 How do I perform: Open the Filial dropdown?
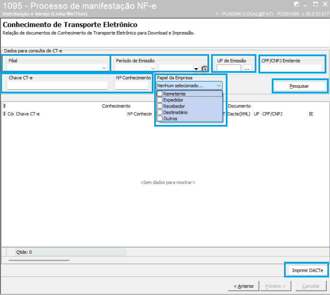[104, 68]
